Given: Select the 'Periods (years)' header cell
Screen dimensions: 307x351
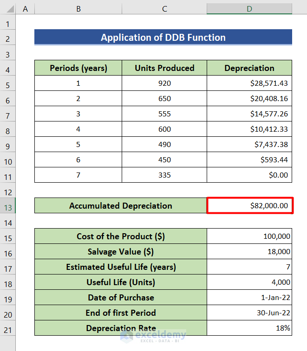Looking at the screenshot, I should (78, 68).
